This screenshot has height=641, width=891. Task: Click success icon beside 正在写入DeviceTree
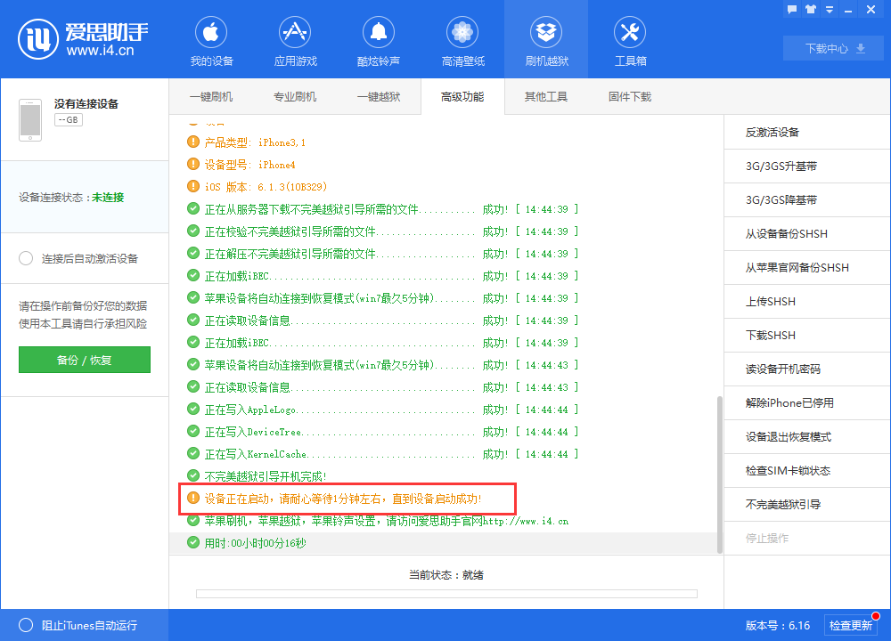coord(193,432)
